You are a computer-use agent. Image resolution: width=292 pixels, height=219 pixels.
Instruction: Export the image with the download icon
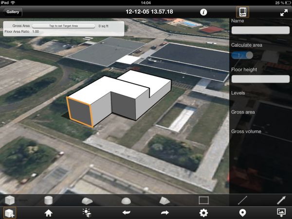point(281,213)
